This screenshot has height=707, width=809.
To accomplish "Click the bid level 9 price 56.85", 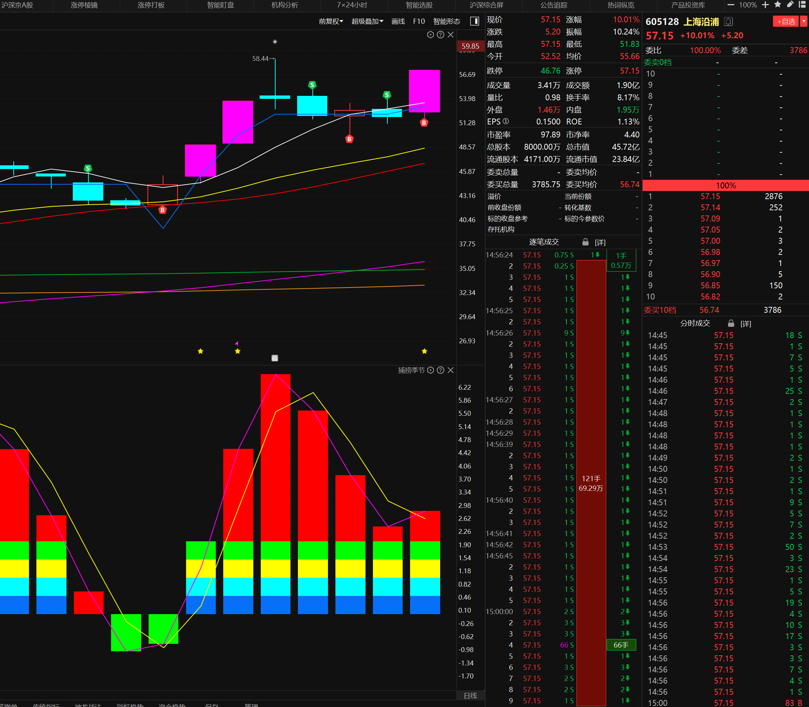I will click(710, 286).
